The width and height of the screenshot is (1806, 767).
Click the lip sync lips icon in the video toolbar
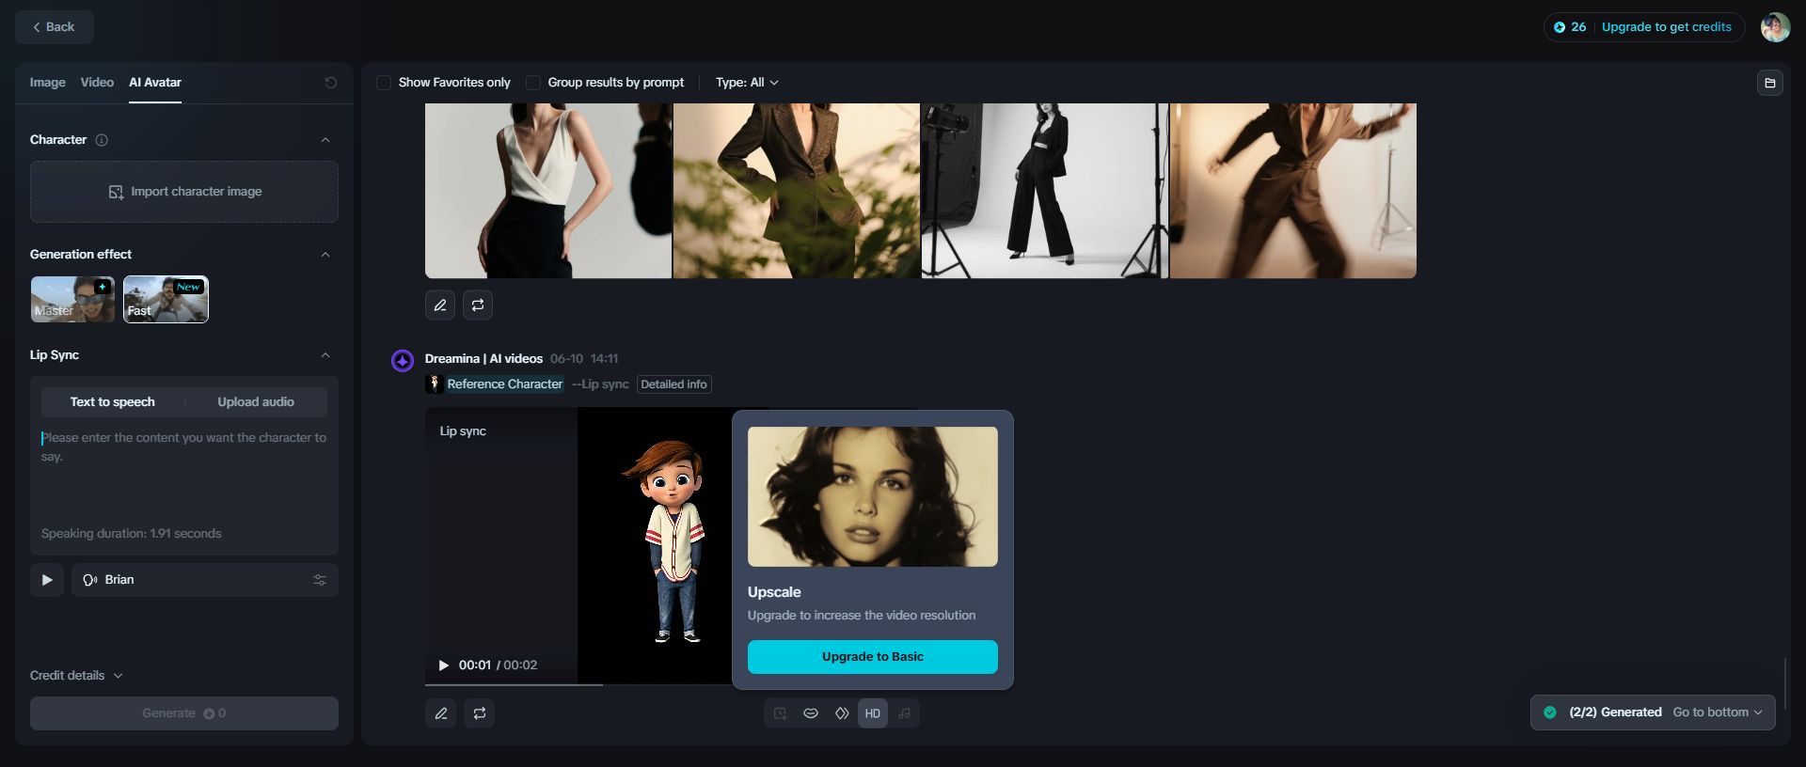(811, 713)
